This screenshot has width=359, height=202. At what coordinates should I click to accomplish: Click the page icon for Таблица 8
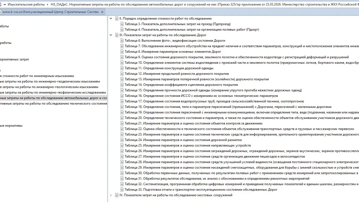coord(122,52)
